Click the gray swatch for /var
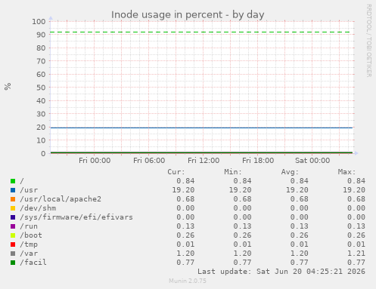Image resolution: width=376 pixels, height=289 pixels. (13, 254)
